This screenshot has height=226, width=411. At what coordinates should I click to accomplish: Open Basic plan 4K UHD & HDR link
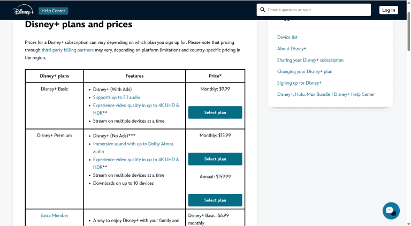click(135, 106)
